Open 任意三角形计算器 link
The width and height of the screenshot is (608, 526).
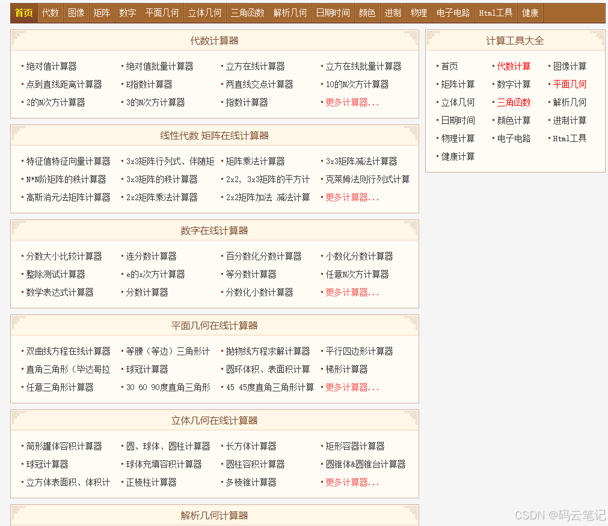[60, 388]
